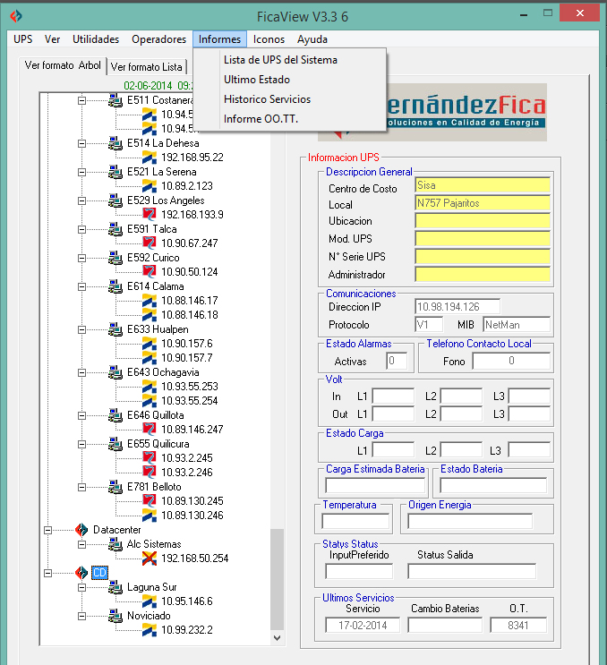Click the tree scrollbar down arrow
The height and width of the screenshot is (665, 607).
pyautogui.click(x=278, y=636)
